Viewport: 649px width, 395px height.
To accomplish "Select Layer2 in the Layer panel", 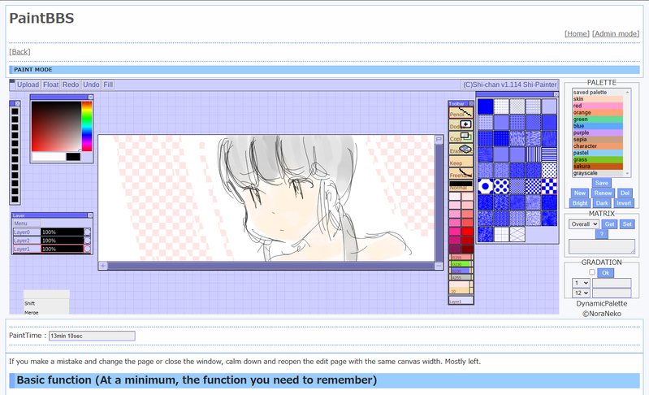I will point(27,240).
